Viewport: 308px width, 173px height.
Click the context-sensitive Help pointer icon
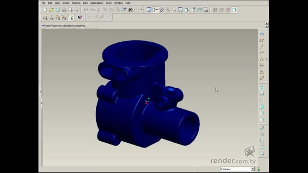pos(80,17)
